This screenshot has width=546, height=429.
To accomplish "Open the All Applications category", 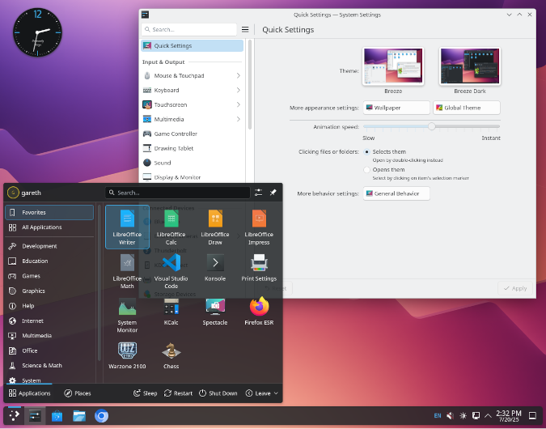I will click(x=49, y=227).
